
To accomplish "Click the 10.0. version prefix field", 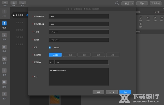I will tap(51, 62).
